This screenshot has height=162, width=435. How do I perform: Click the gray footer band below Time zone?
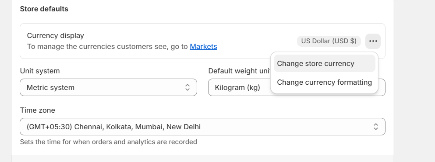click(202, 159)
